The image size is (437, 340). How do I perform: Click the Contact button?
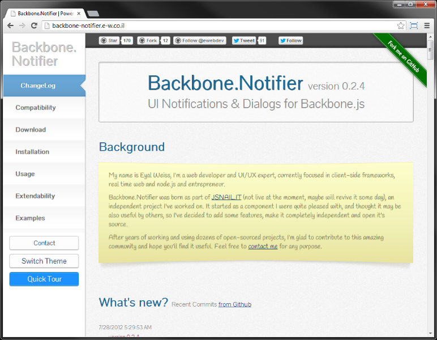point(44,243)
